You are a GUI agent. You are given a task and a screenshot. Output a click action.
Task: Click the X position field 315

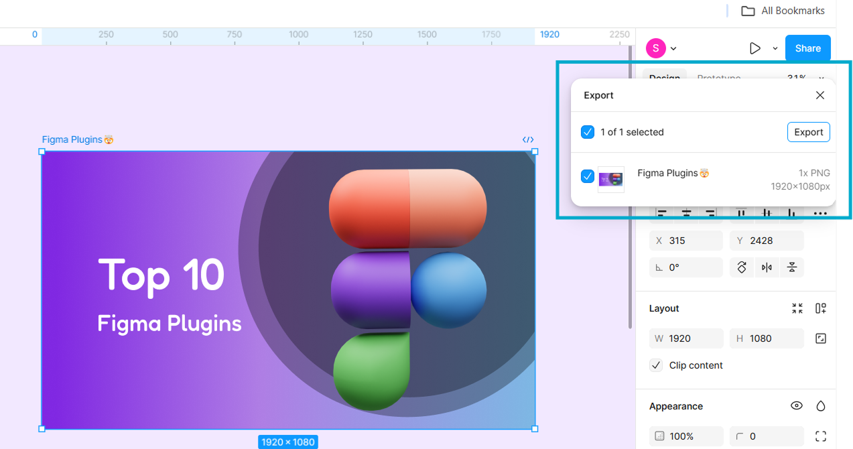click(686, 241)
